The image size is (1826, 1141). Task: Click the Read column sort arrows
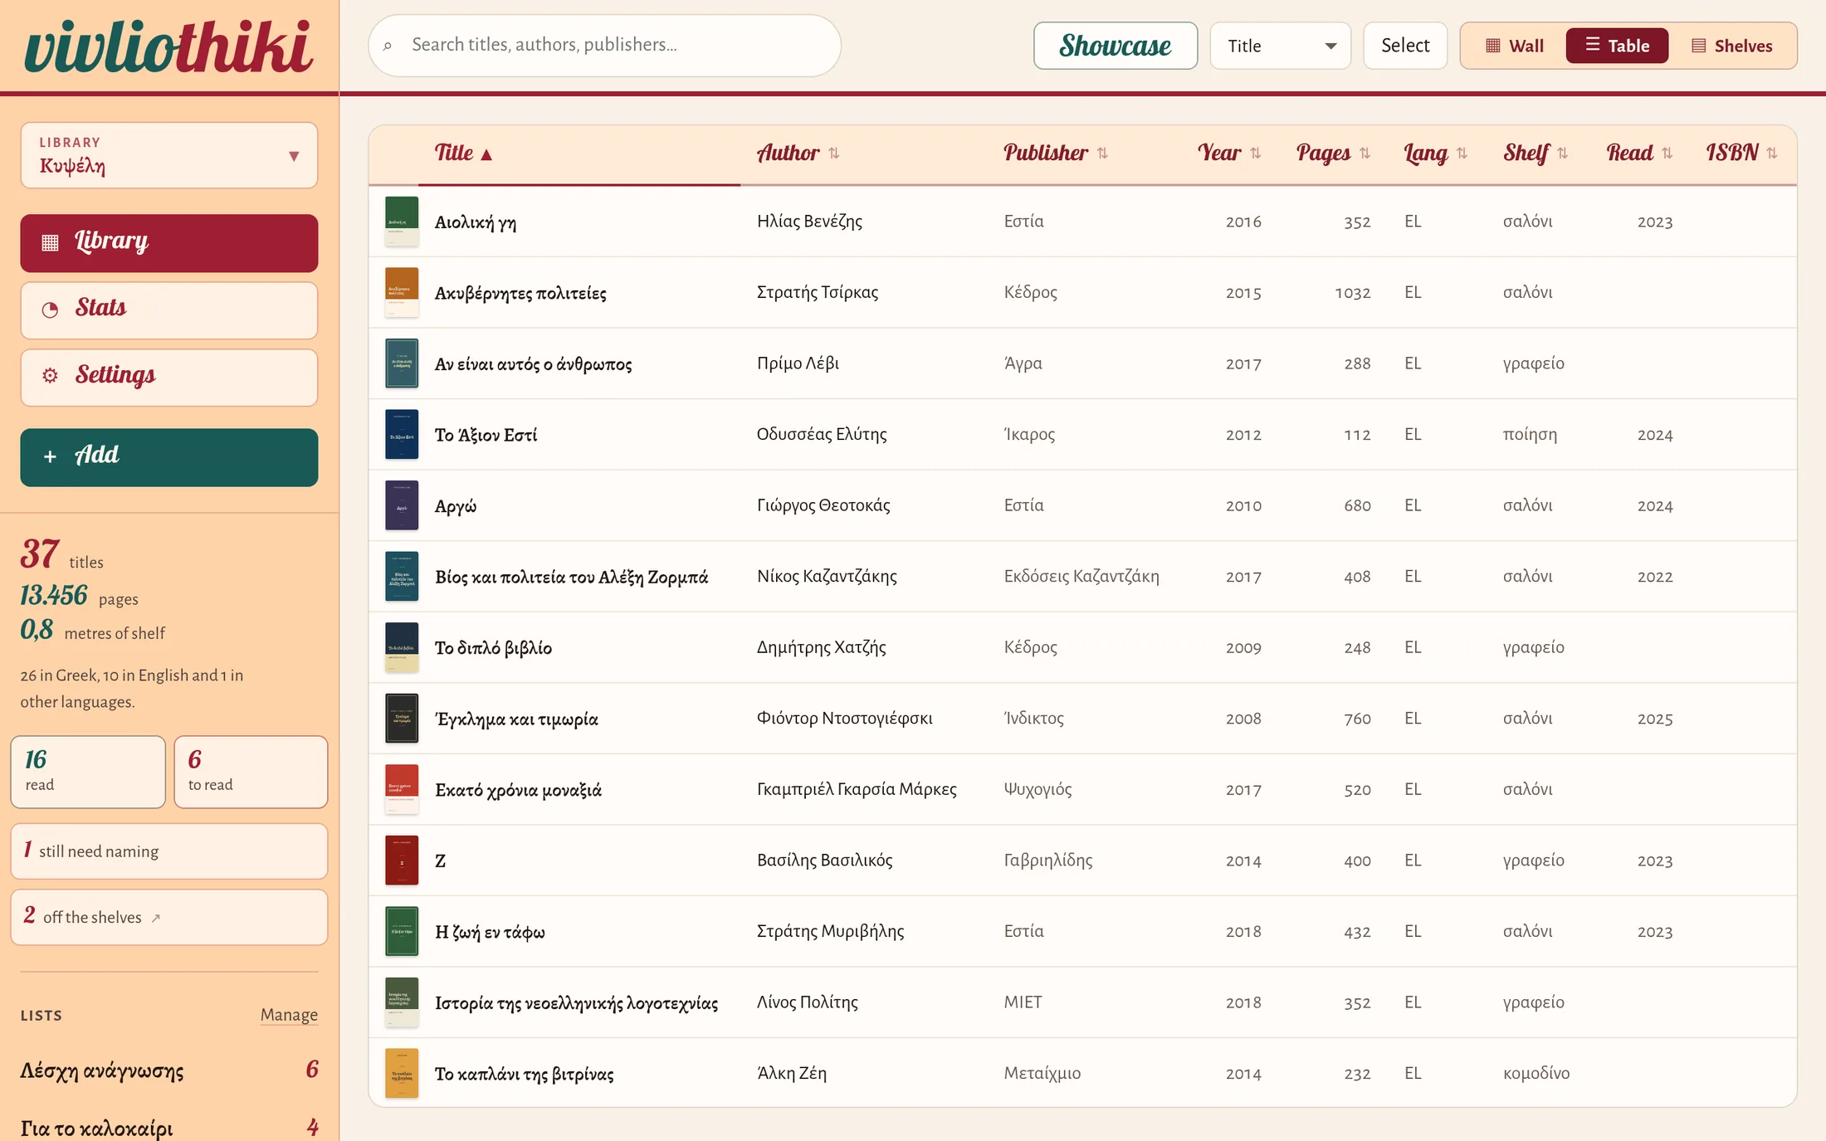1667,154
